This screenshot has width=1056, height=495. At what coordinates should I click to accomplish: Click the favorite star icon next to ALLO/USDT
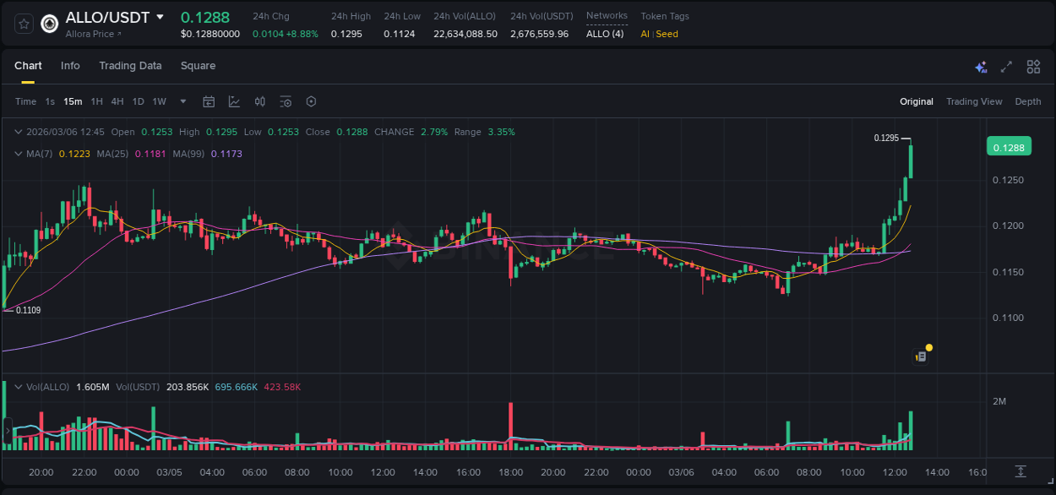click(23, 24)
